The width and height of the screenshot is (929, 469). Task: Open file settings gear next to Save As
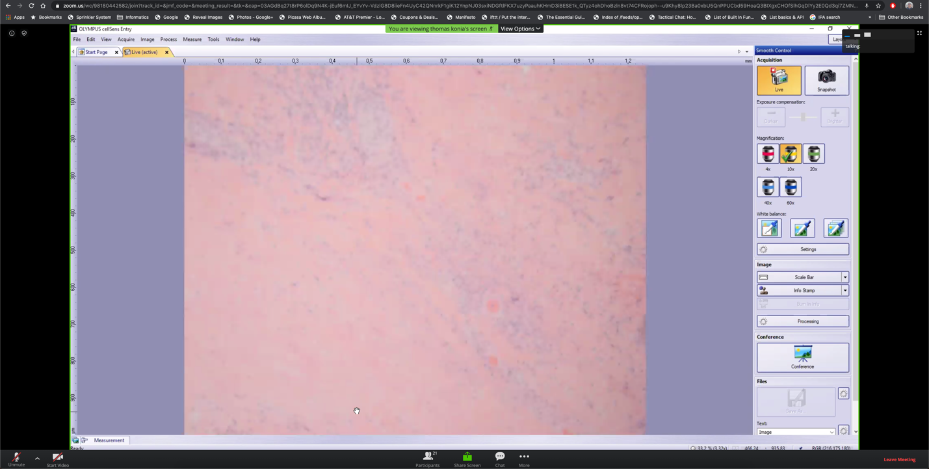point(843,394)
